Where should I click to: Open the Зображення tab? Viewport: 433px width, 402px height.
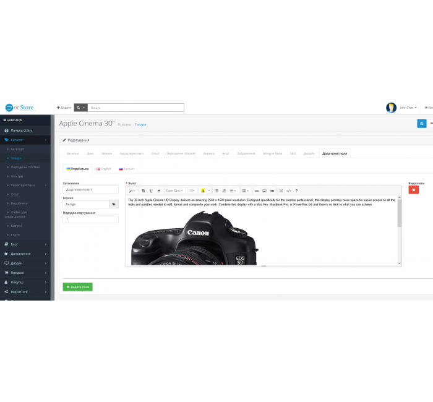(246, 153)
